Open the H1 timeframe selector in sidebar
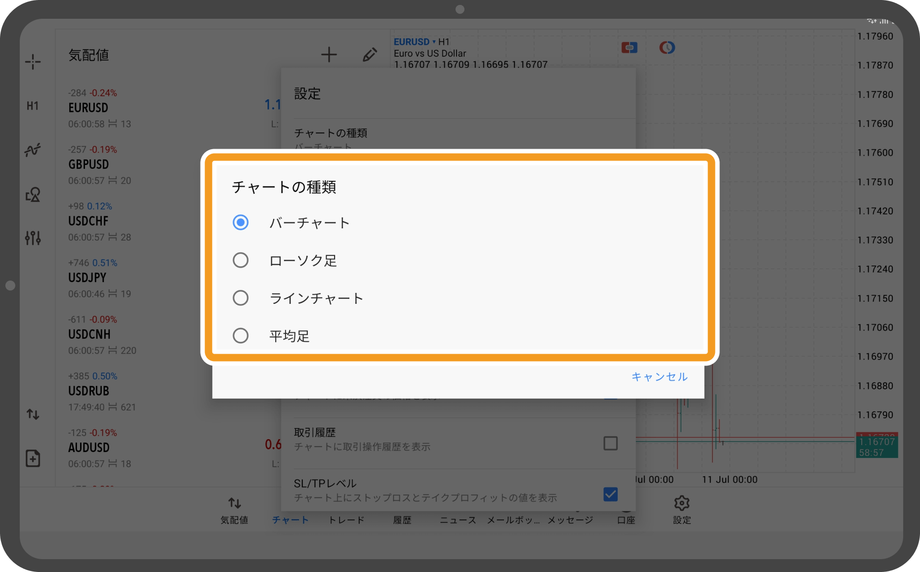The image size is (920, 572). click(33, 106)
